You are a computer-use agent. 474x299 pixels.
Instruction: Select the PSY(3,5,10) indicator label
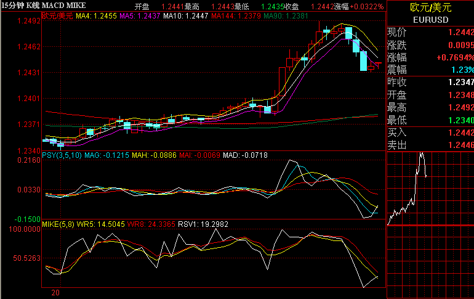[62, 155]
